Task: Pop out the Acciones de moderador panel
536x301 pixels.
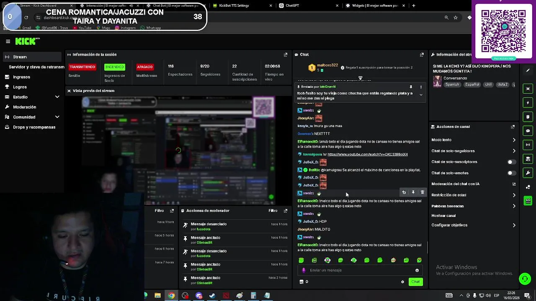Action: click(x=286, y=211)
